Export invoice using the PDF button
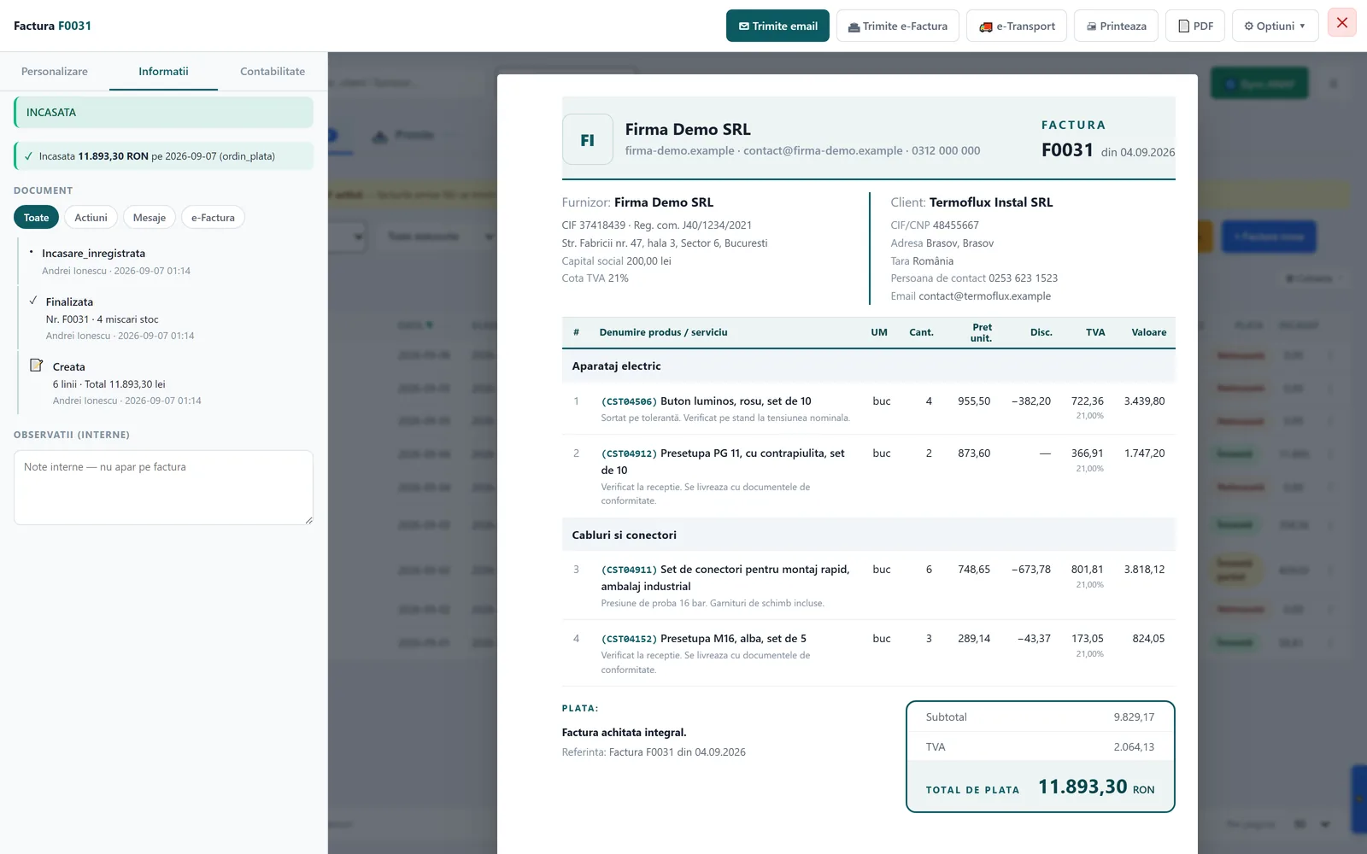 tap(1195, 26)
